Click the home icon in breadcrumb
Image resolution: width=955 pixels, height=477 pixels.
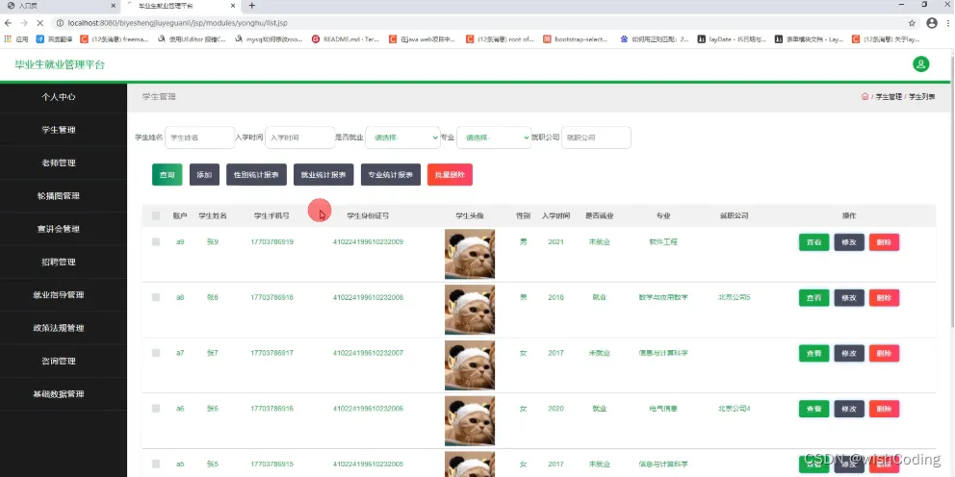(865, 97)
